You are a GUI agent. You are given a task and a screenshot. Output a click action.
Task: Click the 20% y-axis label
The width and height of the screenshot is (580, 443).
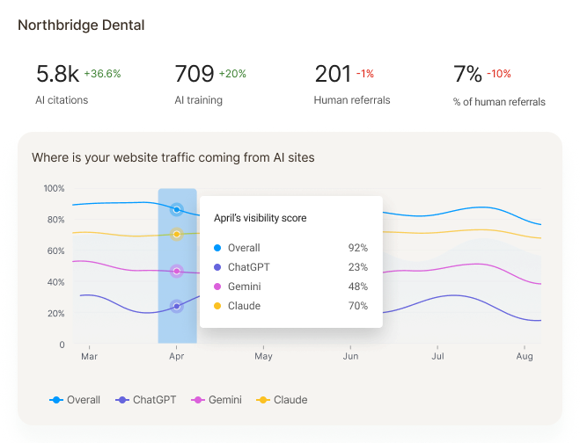55,314
